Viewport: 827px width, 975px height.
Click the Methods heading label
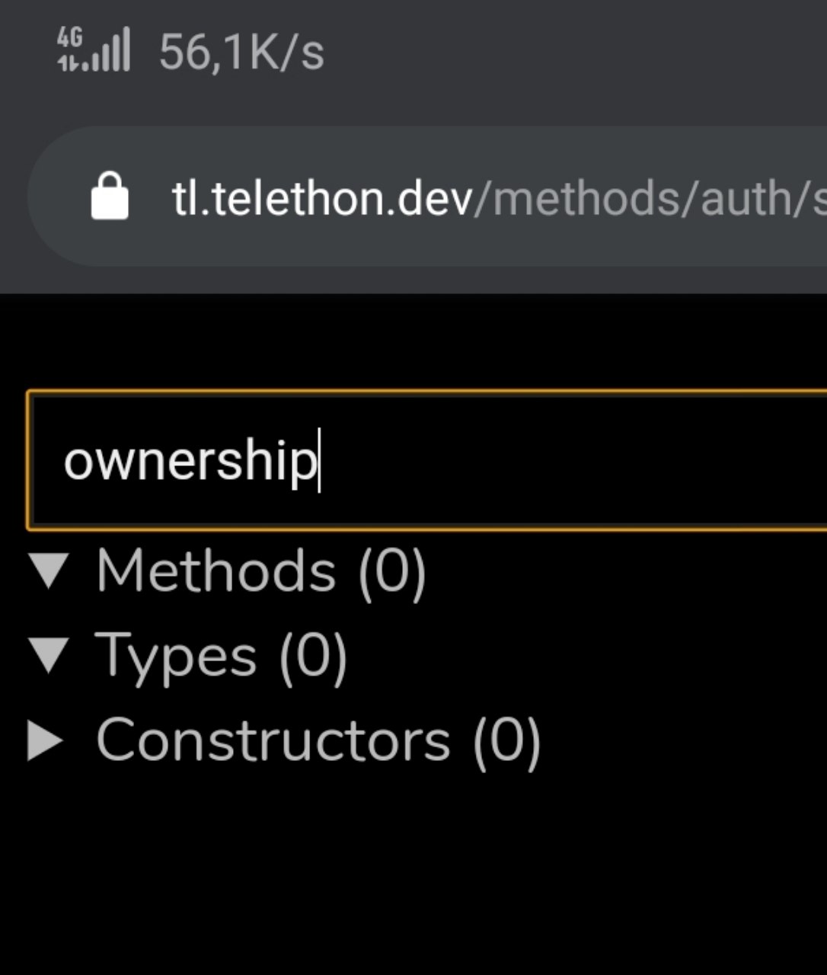coord(216,571)
